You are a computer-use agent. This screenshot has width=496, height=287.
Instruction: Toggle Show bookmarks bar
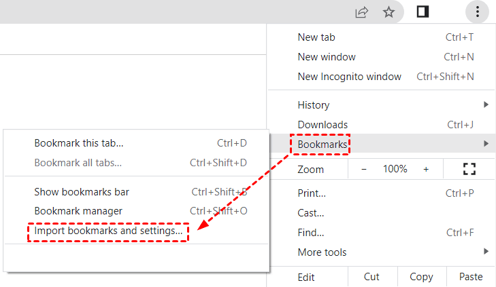coord(137,192)
